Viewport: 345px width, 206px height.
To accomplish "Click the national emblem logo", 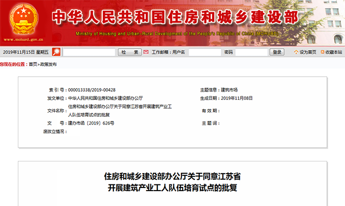I will (24, 19).
